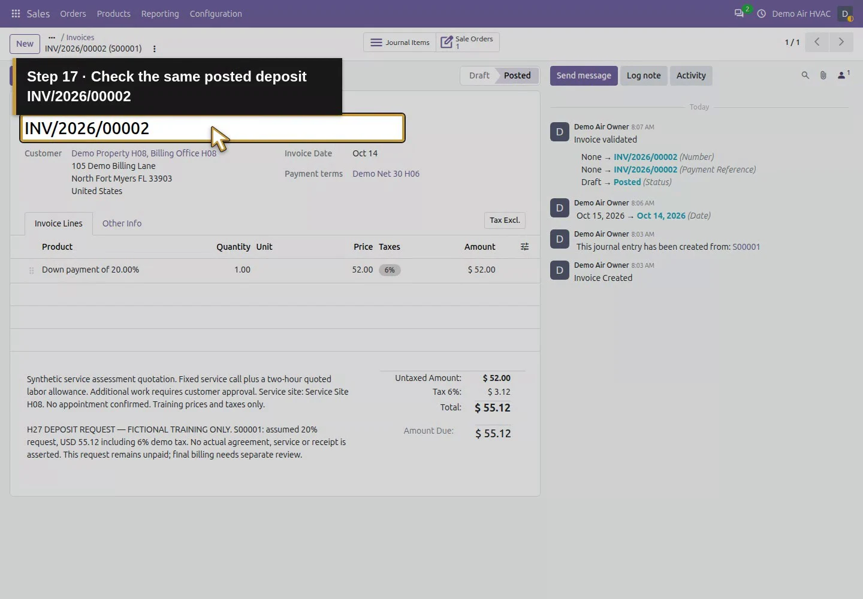Open Journal Items smart button
The image size is (863, 599).
point(400,43)
